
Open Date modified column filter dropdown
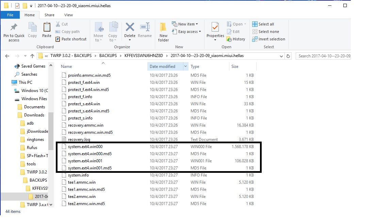pyautogui.click(x=185, y=67)
